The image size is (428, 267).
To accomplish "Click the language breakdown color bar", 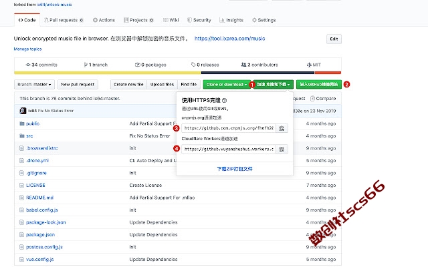I will 177,73.
